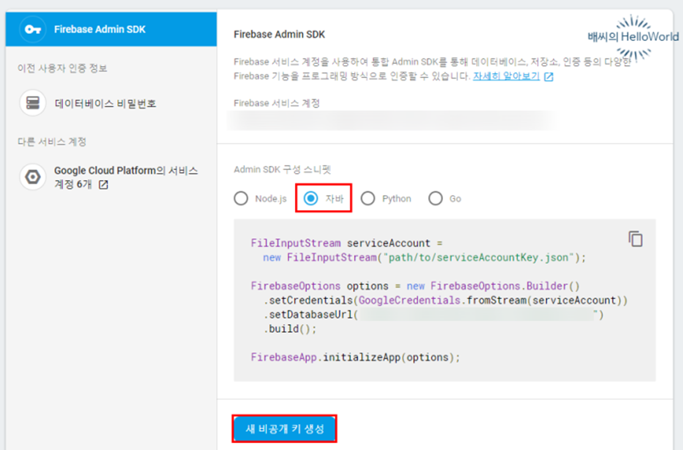The height and width of the screenshot is (450, 683).
Task: Click the Firebase Admin SDK panel heading
Action: (280, 35)
